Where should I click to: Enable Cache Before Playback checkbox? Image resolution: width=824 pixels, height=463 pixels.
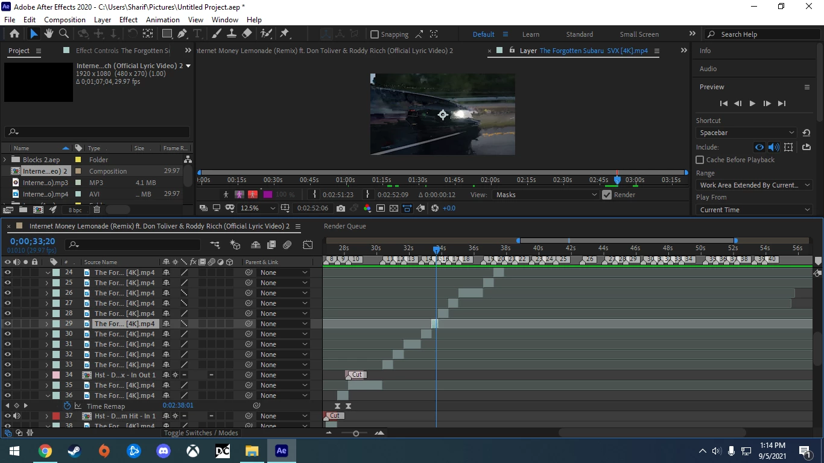point(700,160)
